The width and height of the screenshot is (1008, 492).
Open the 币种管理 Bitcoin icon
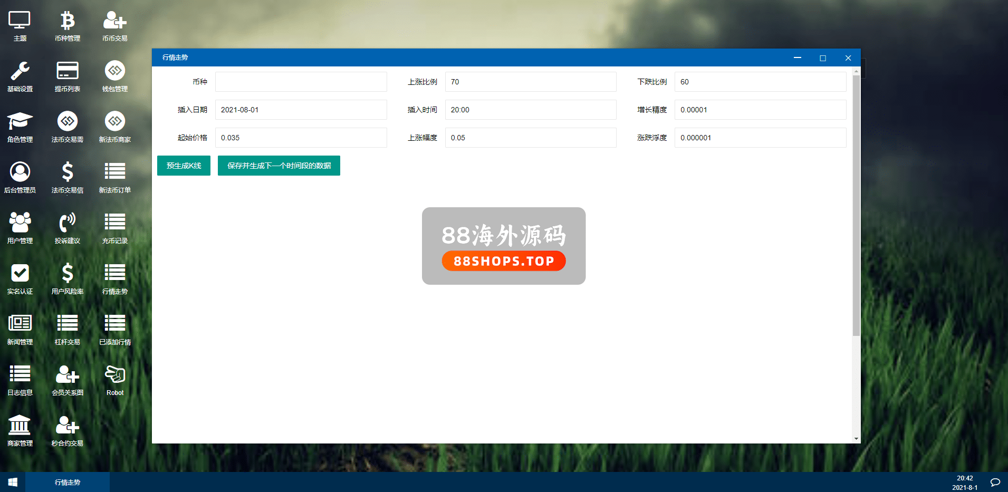[x=68, y=21]
